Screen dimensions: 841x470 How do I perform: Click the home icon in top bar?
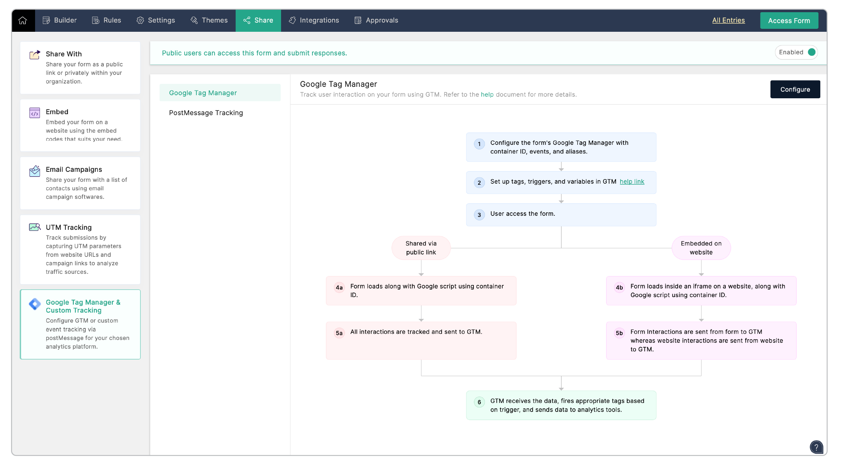(23, 20)
